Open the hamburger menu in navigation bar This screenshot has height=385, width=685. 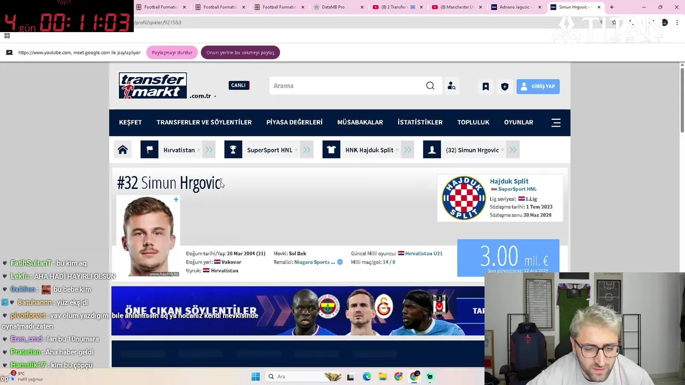pyautogui.click(x=556, y=122)
